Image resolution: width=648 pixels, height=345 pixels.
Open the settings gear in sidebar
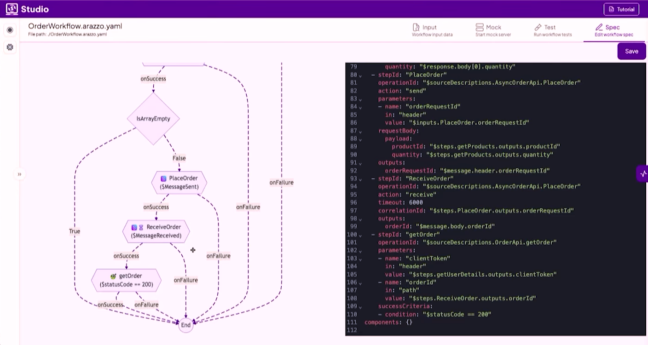tap(10, 47)
